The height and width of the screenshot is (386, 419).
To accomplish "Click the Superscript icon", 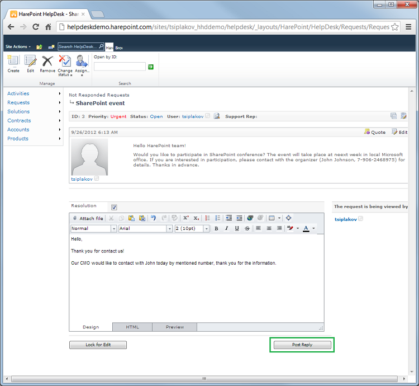I will click(x=185, y=218).
